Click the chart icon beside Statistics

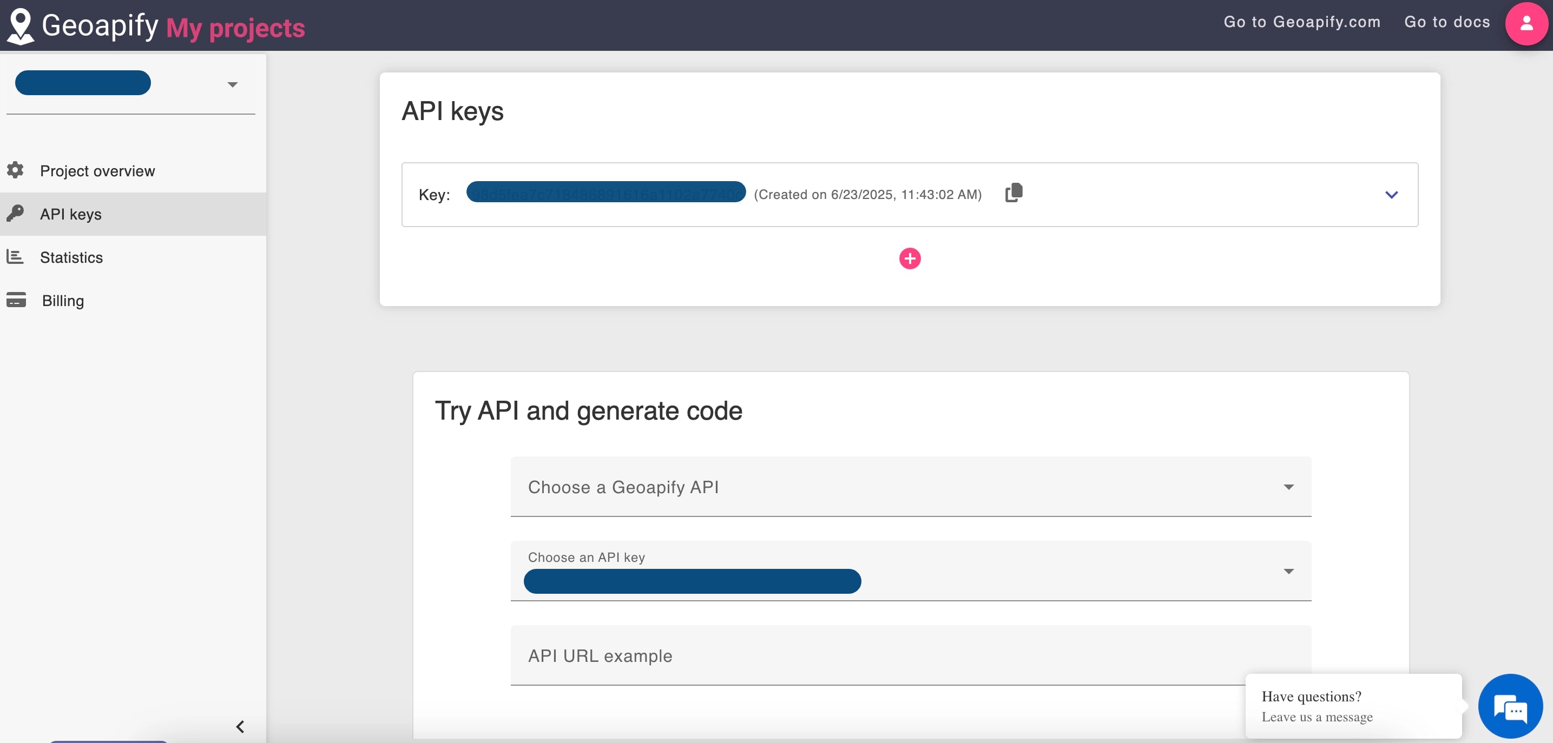[x=16, y=256]
